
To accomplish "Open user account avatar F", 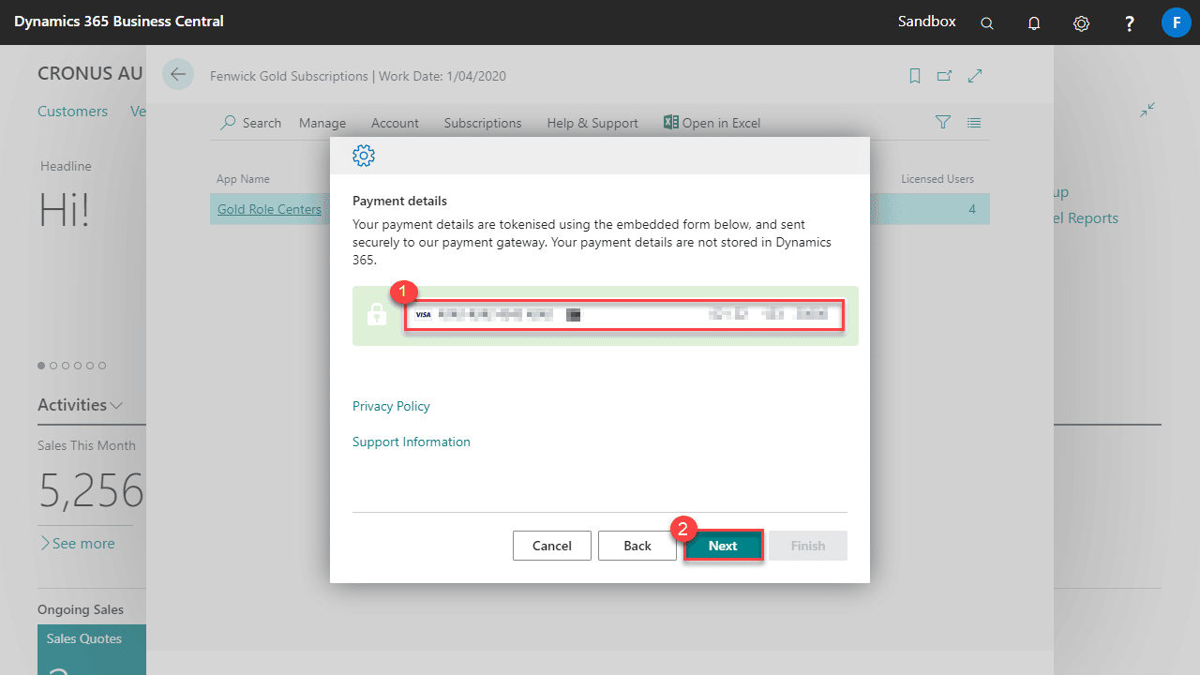I will (x=1176, y=22).
